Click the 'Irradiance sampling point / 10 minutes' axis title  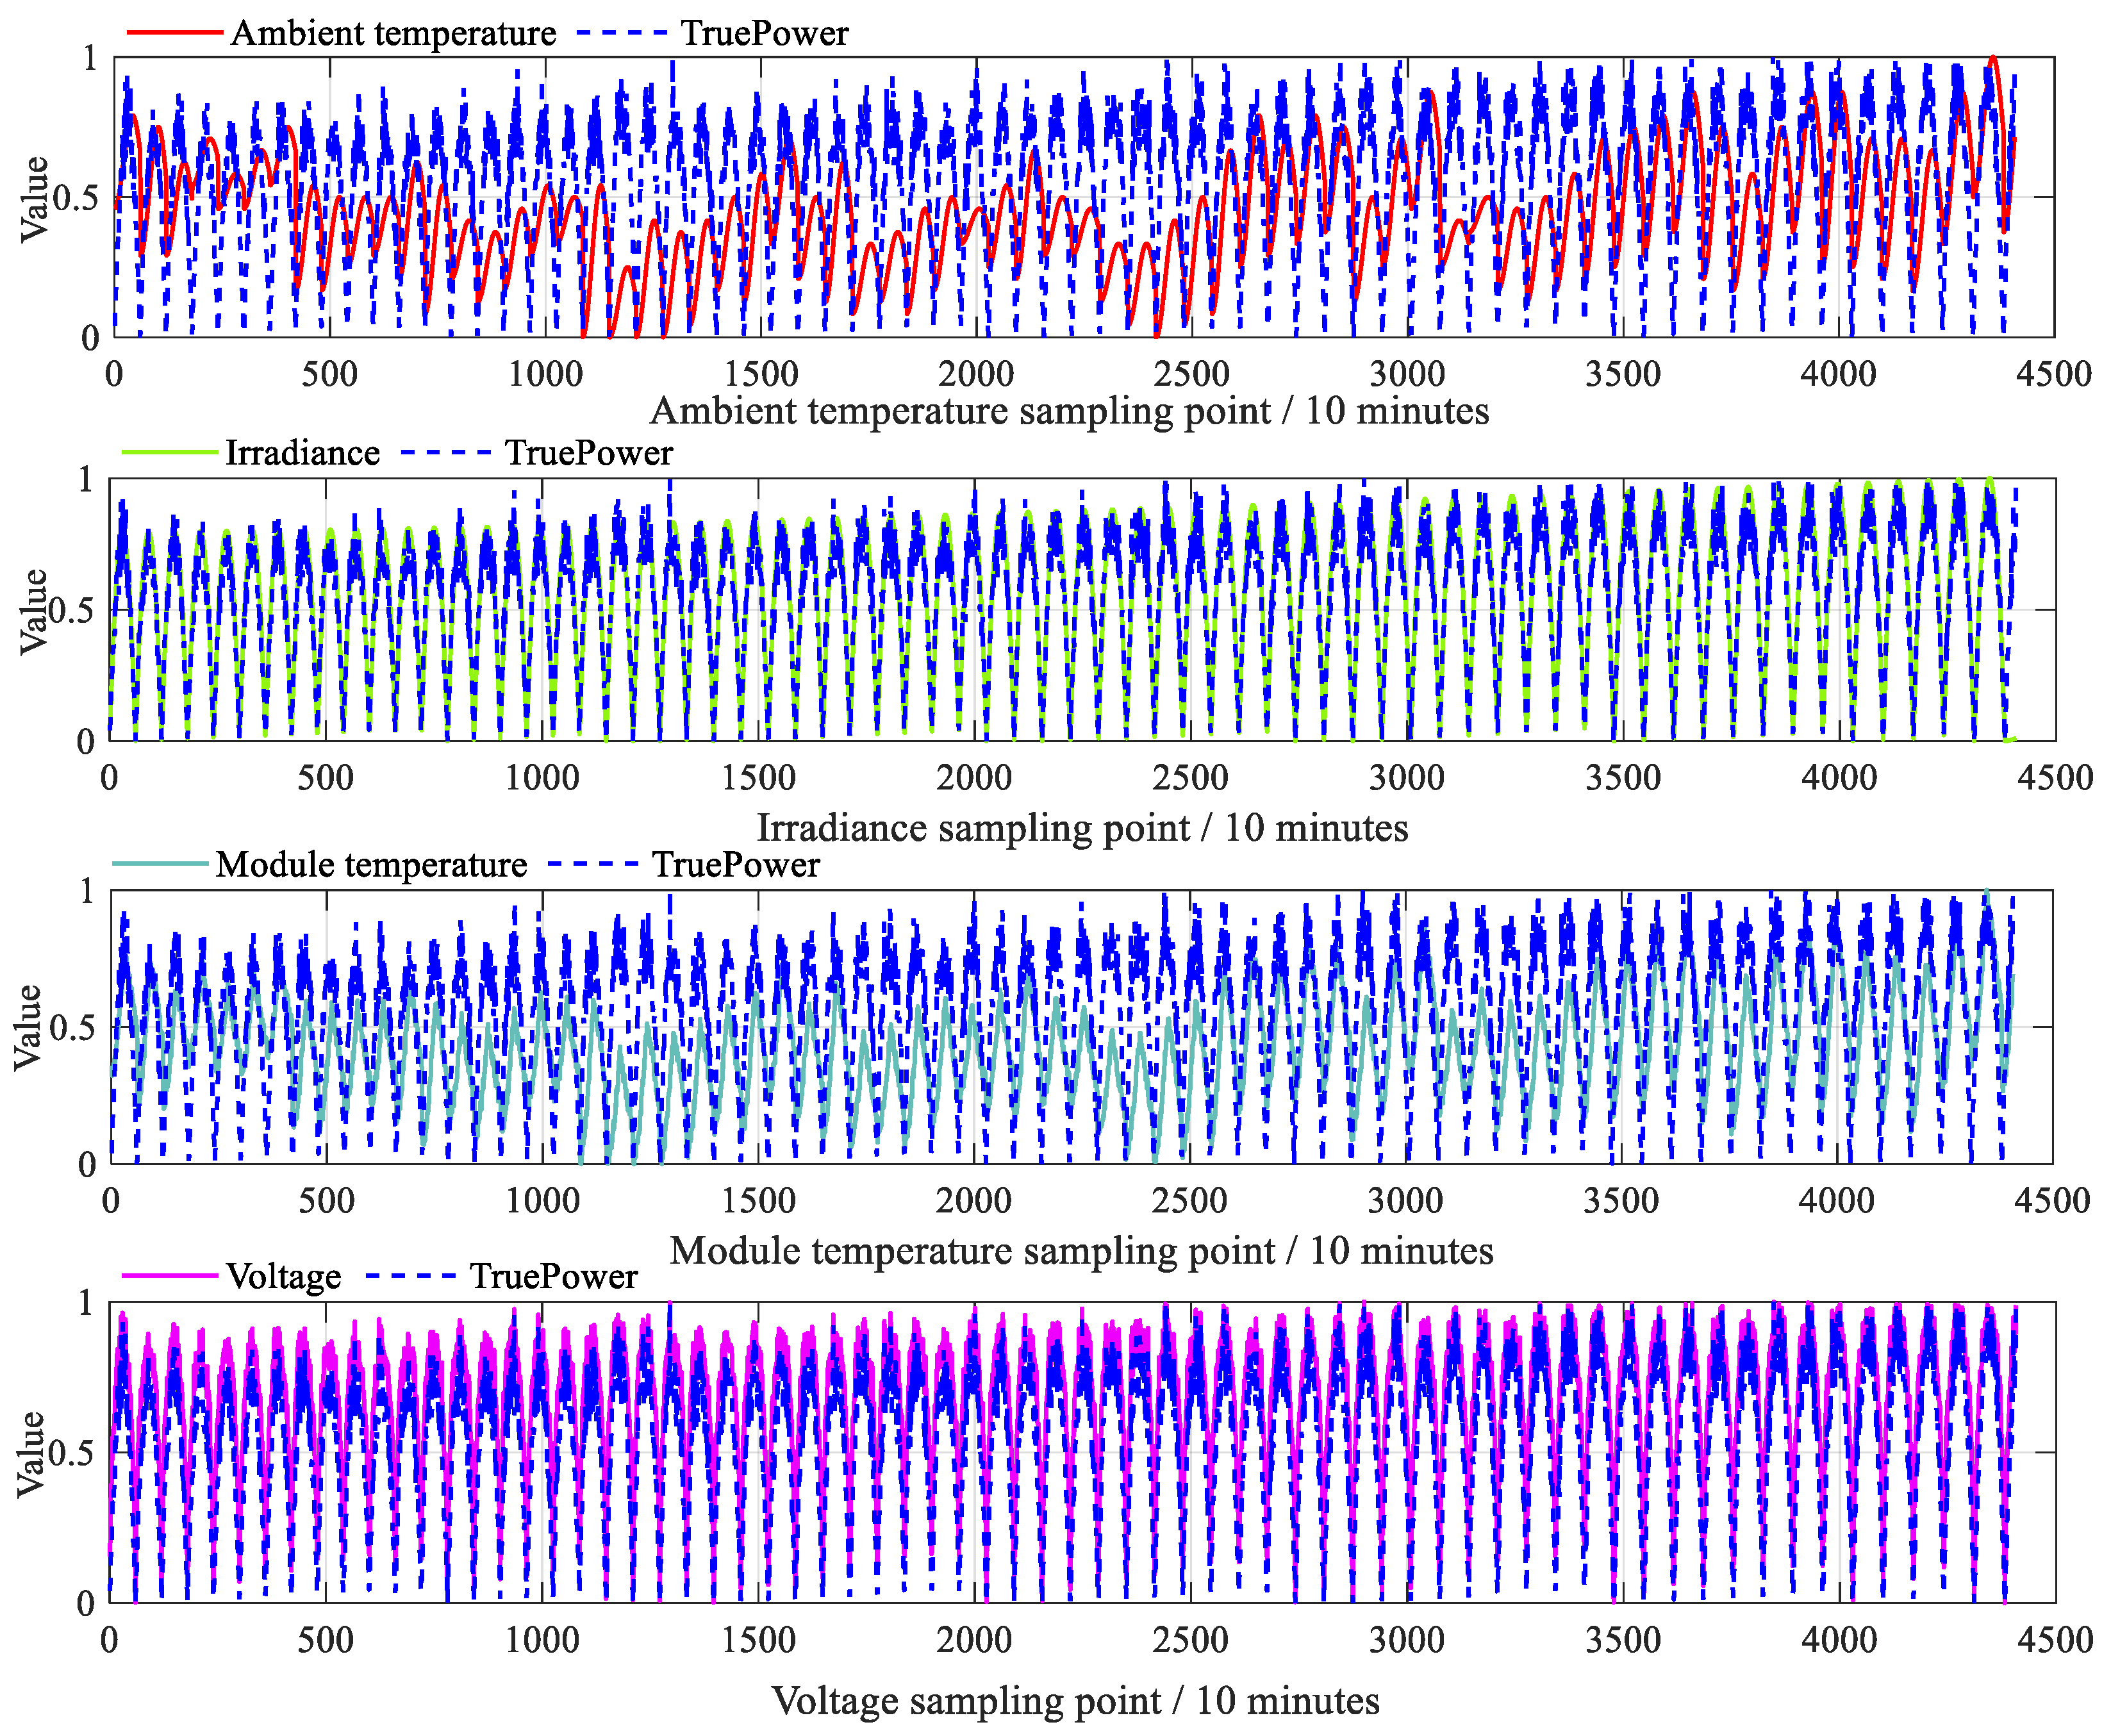click(x=1082, y=828)
